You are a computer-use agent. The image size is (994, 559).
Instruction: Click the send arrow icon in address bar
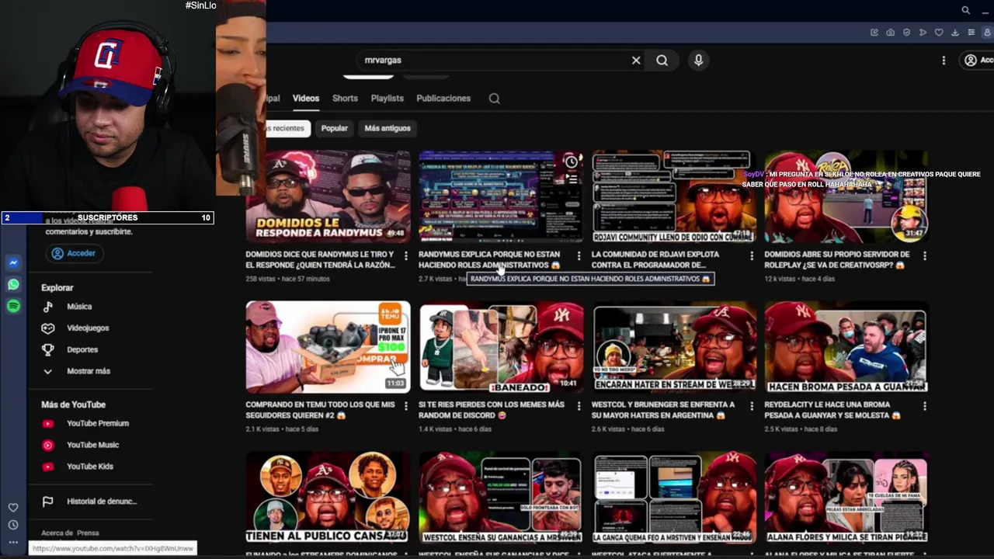pos(923,33)
